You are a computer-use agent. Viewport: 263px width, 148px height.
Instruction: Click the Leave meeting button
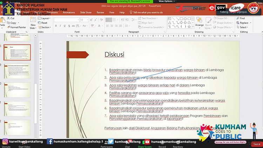point(257,144)
